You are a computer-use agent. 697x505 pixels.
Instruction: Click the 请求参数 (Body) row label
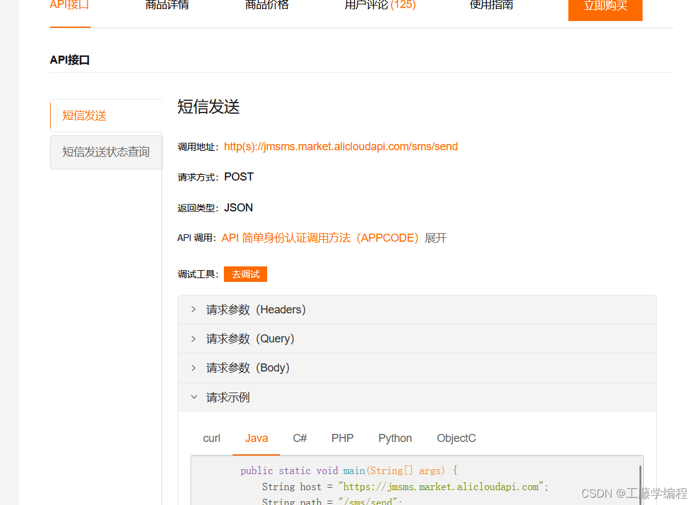click(248, 368)
